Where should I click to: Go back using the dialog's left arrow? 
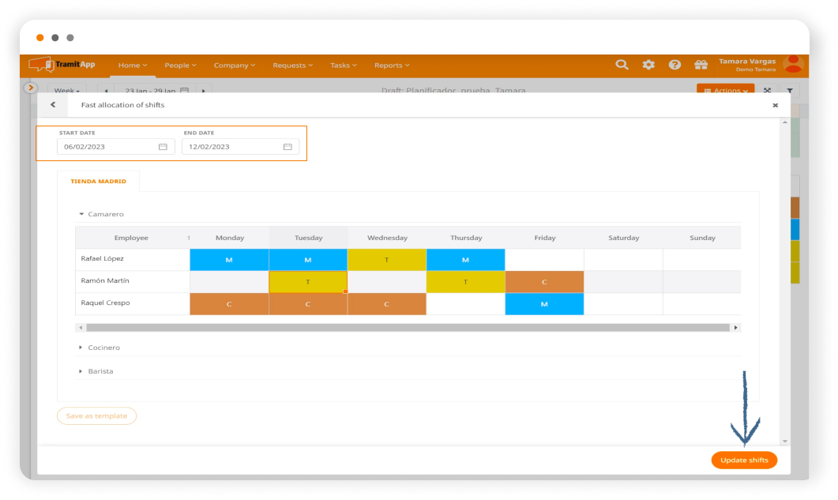pyautogui.click(x=51, y=104)
